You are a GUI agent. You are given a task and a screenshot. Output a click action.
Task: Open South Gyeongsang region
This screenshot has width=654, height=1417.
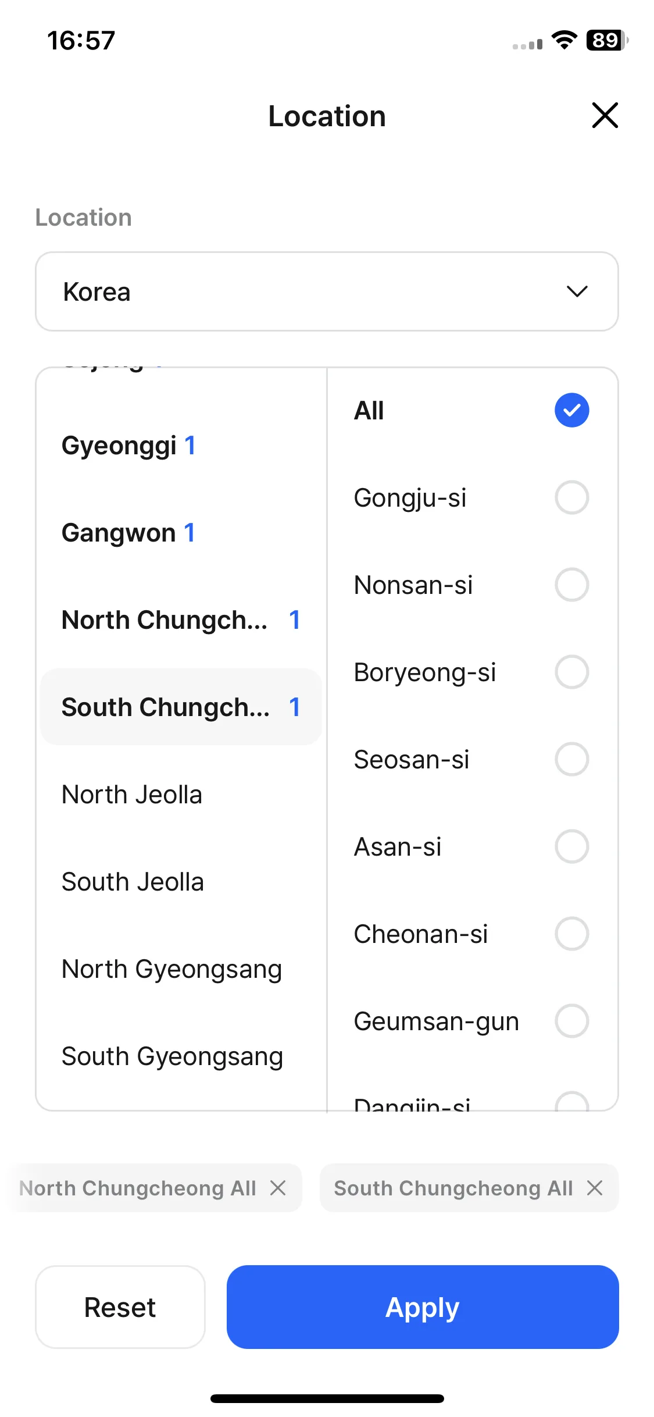tap(181, 1056)
